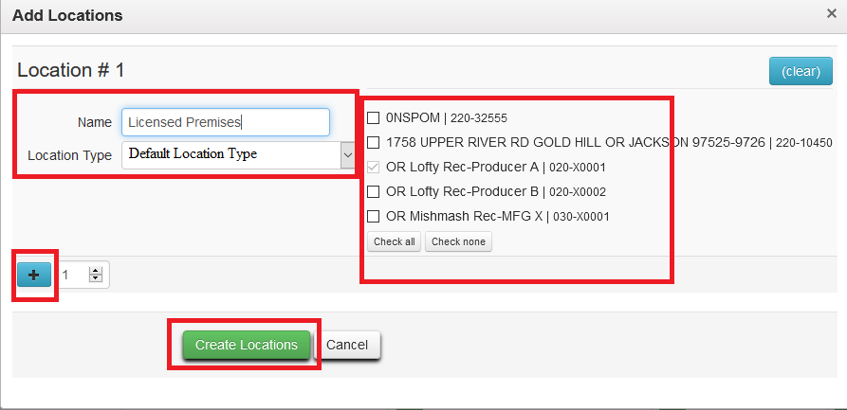Image resolution: width=847 pixels, height=410 pixels.
Task: Click the location quantity number field
Action: tap(72, 275)
